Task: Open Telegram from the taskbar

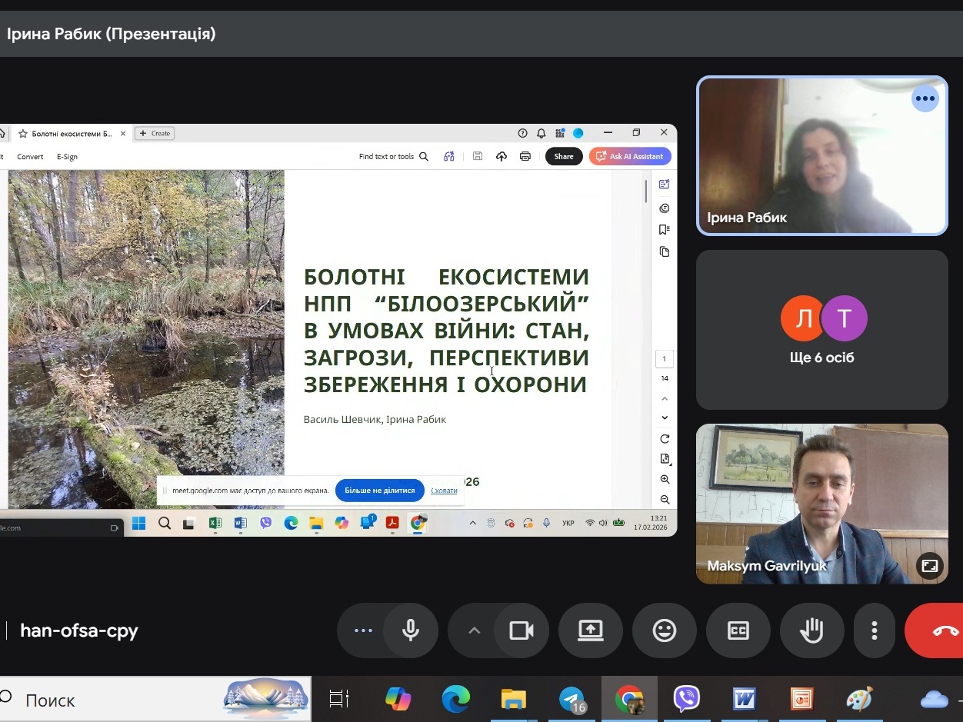Action: pos(571,699)
